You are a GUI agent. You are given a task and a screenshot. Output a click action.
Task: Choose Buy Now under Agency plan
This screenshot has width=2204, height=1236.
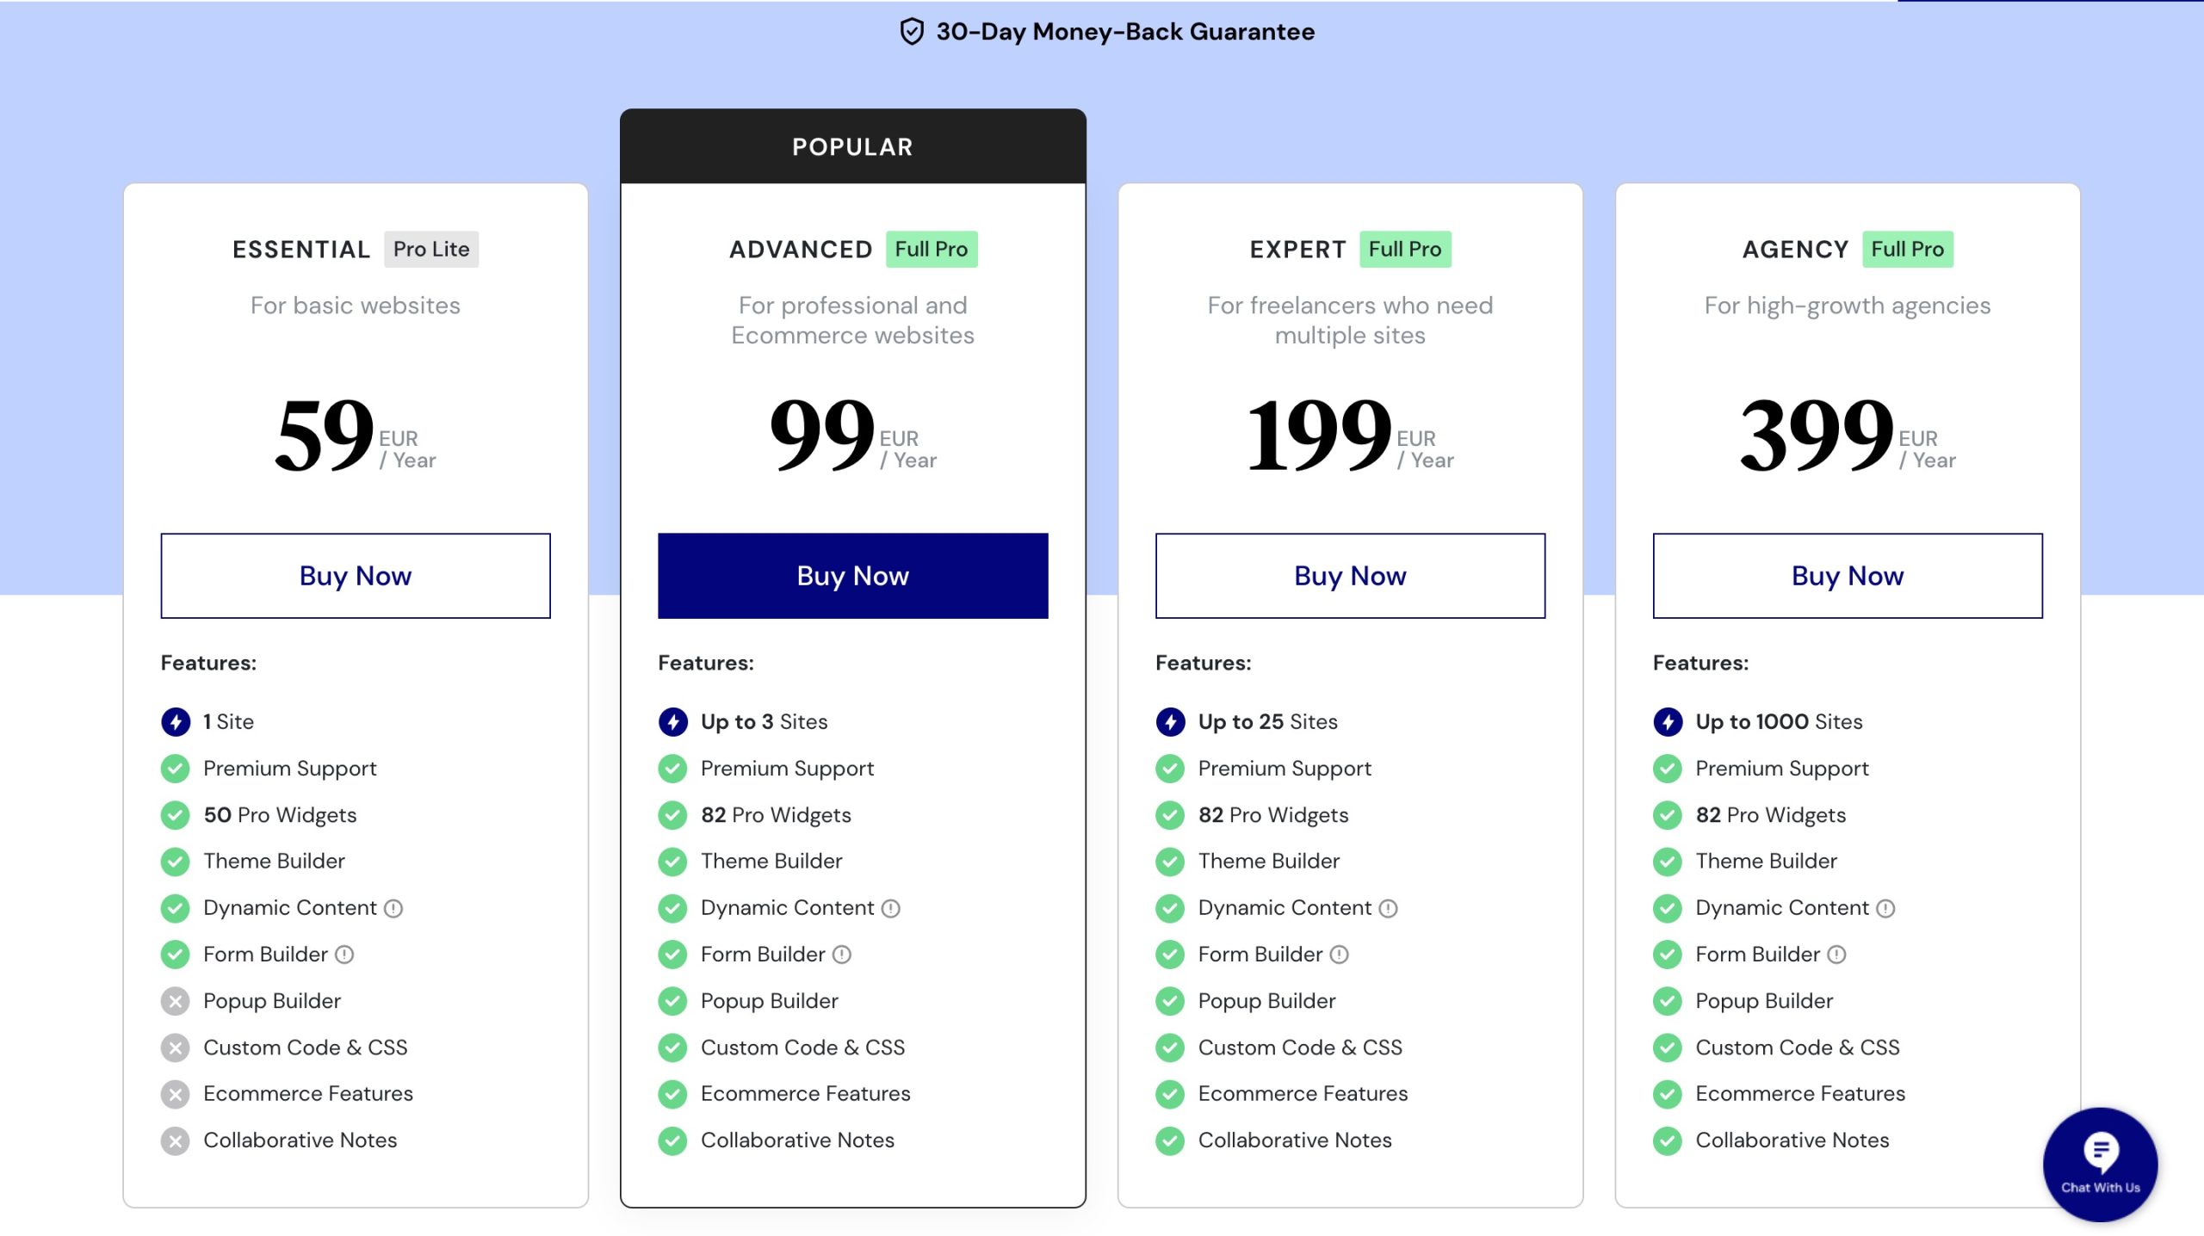coord(1847,576)
